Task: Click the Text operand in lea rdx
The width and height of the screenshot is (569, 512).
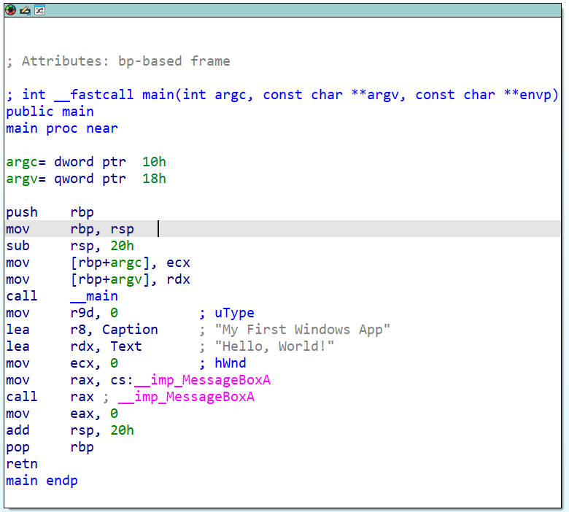Action: [125, 346]
